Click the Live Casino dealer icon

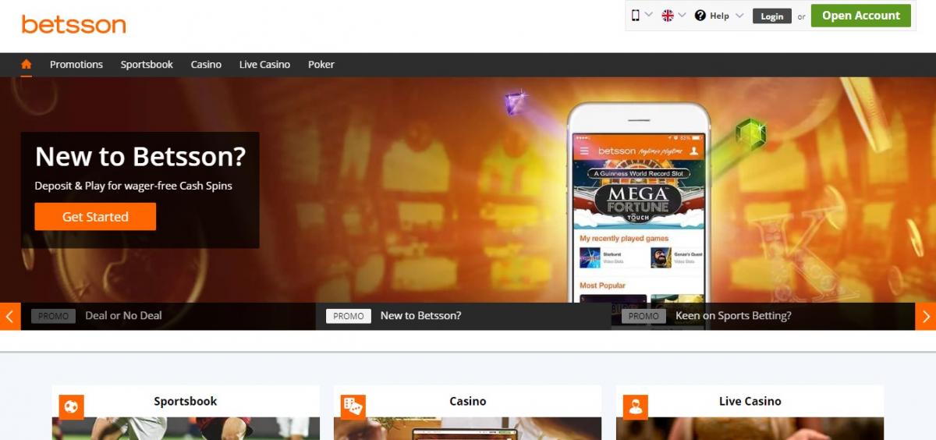(635, 406)
